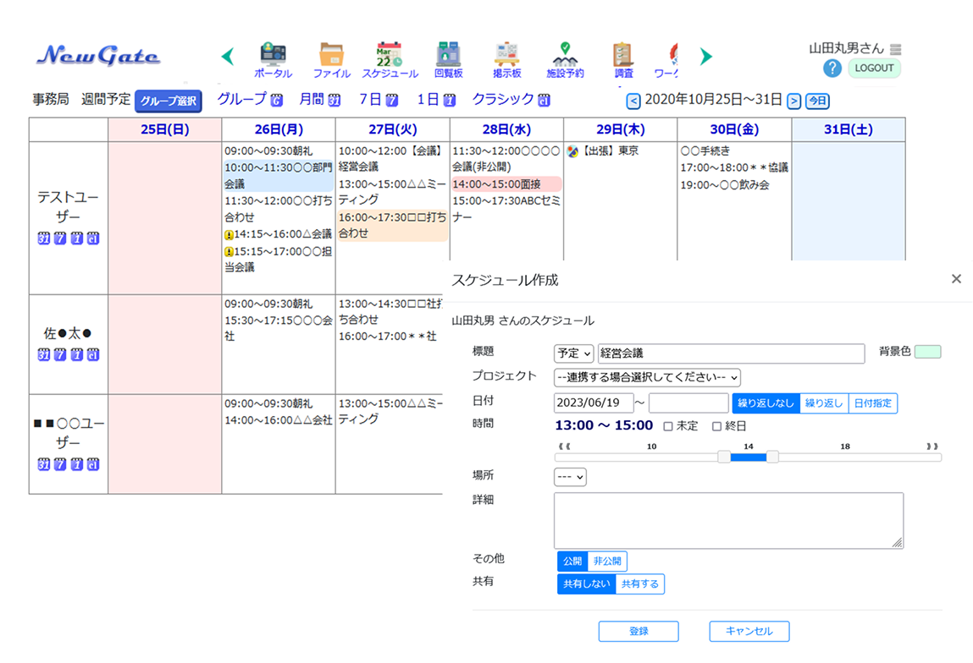The image size is (973, 663).
Task: Click the 調査 survey clipboard icon
Action: point(623,56)
